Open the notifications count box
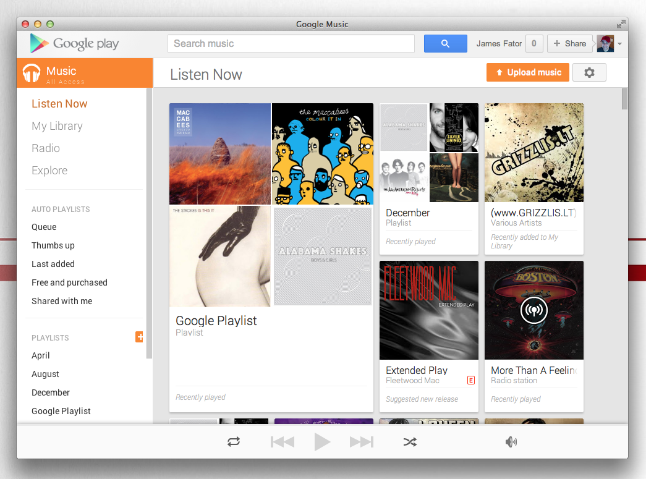This screenshot has height=479, width=646. point(534,44)
